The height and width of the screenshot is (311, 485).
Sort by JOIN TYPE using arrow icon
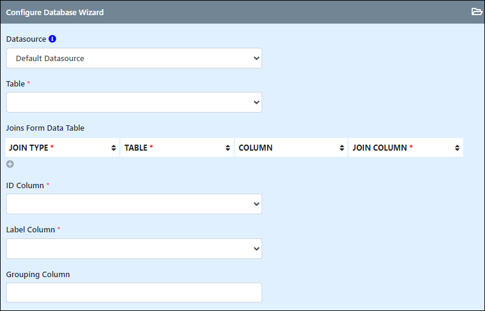click(x=113, y=148)
